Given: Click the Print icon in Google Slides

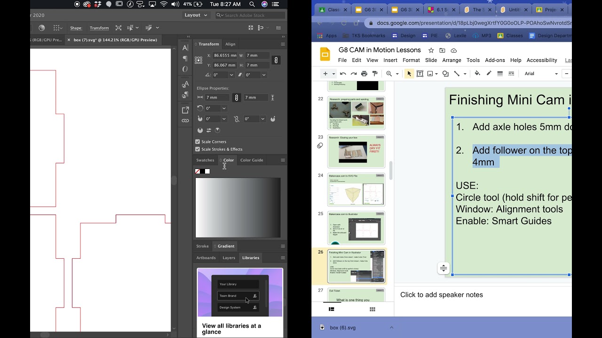Looking at the screenshot, I should click(x=364, y=74).
